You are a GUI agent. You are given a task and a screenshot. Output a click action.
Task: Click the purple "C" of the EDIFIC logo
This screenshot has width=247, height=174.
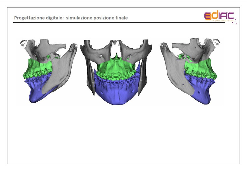tap(230, 15)
